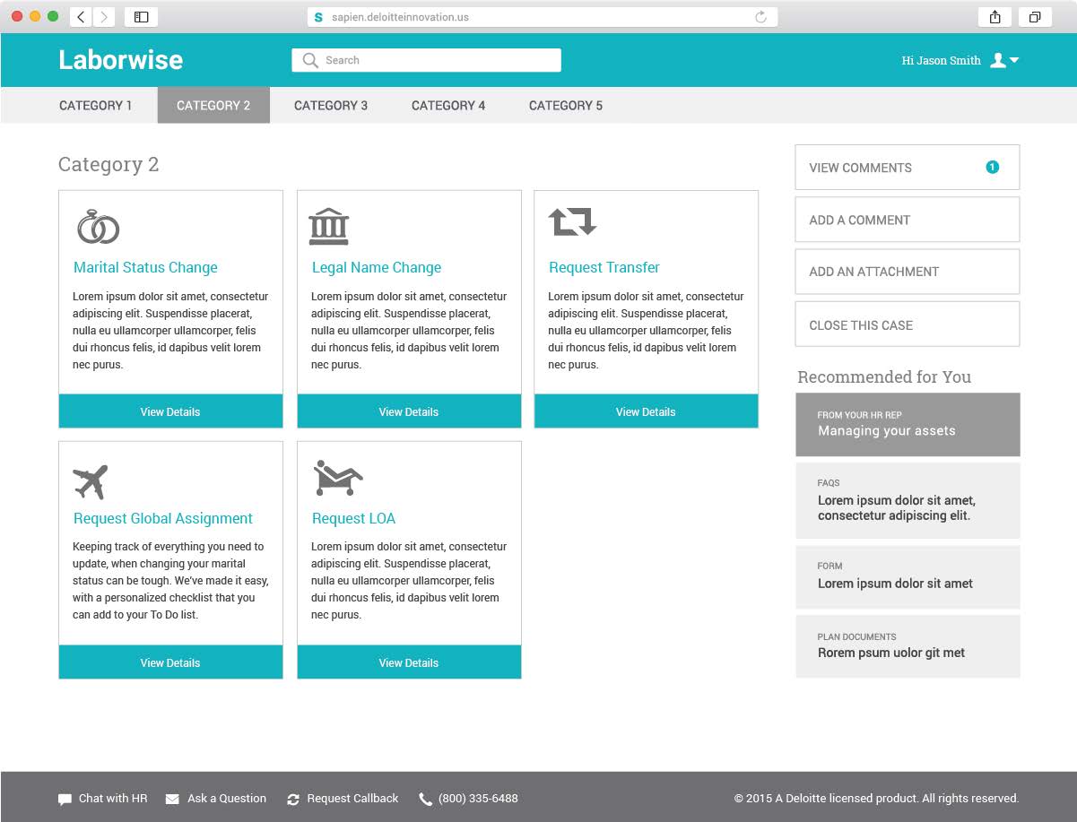Screen dimensions: 1077x822
Task: Click Add a Comment
Action: (908, 220)
